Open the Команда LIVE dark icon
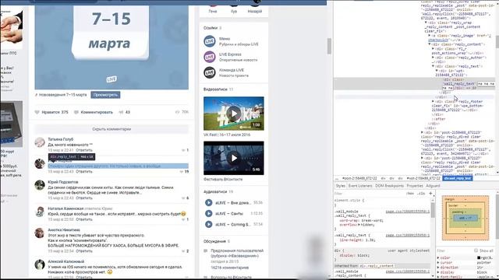Viewport: 499px width, 280px height. coord(210,72)
